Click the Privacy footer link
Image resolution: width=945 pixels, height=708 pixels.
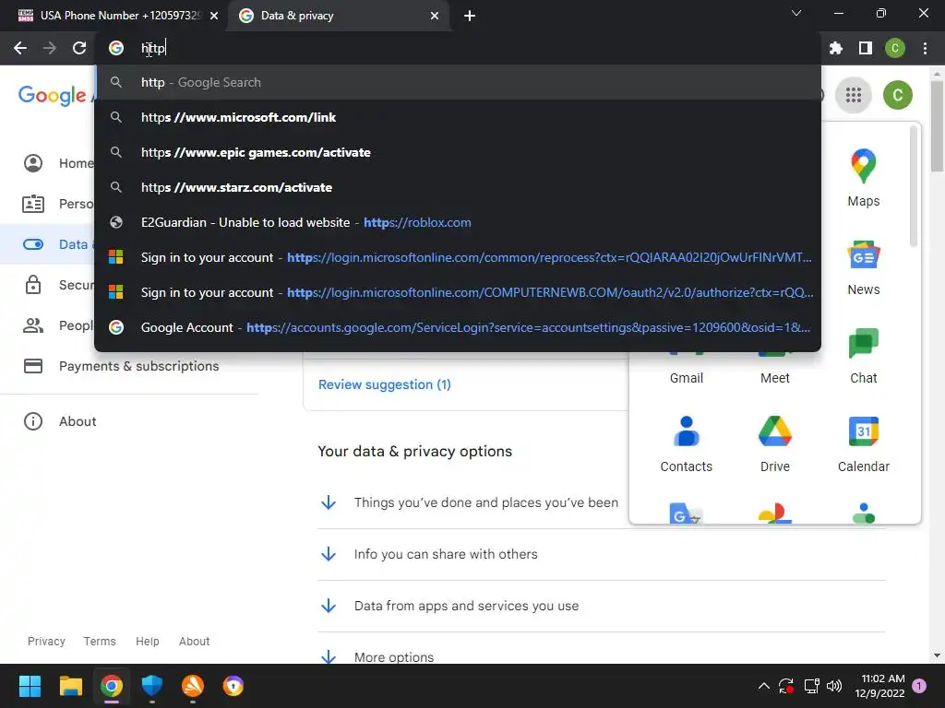pos(46,642)
